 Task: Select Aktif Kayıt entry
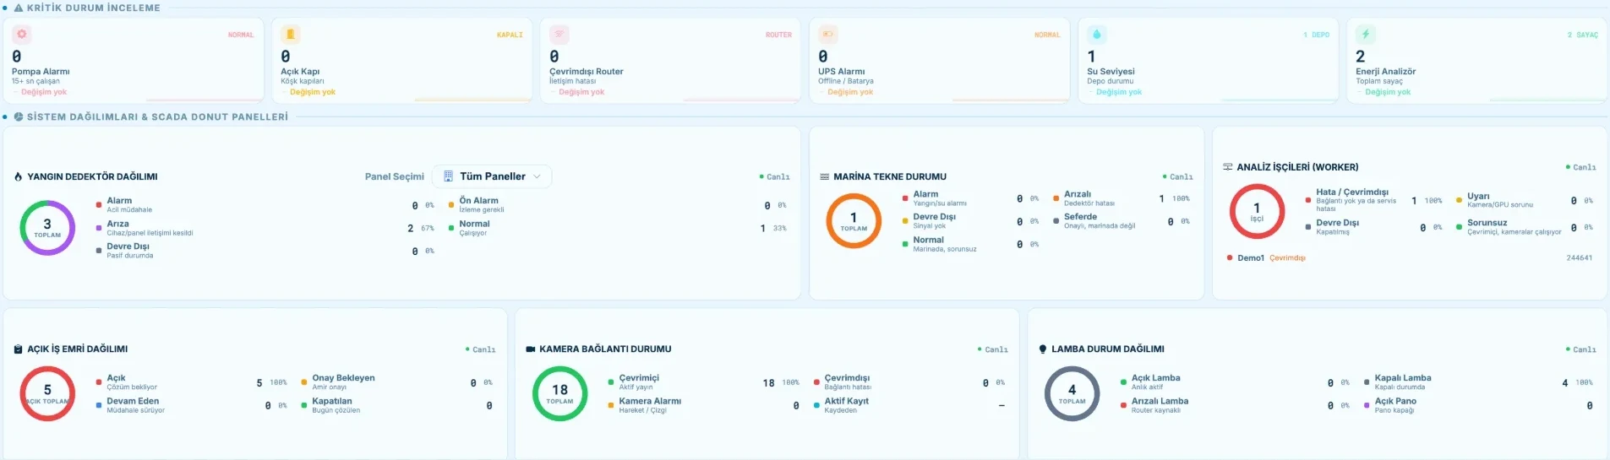pyautogui.click(x=909, y=405)
